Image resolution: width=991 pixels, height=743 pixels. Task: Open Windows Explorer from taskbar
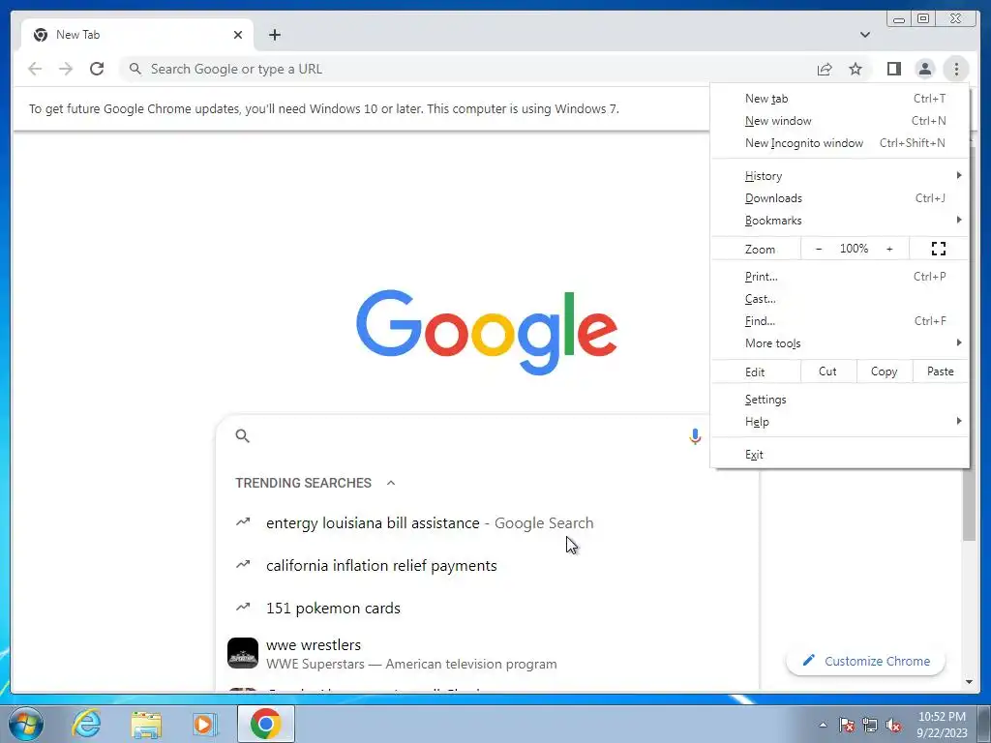coord(146,724)
